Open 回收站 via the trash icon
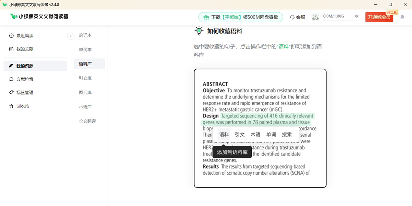Viewport: 412px width, 206px height. pos(11,106)
